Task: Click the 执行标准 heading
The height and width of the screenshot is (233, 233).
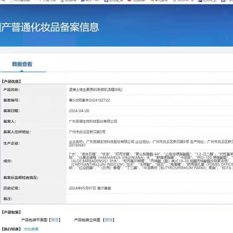Action: [x=11, y=229]
